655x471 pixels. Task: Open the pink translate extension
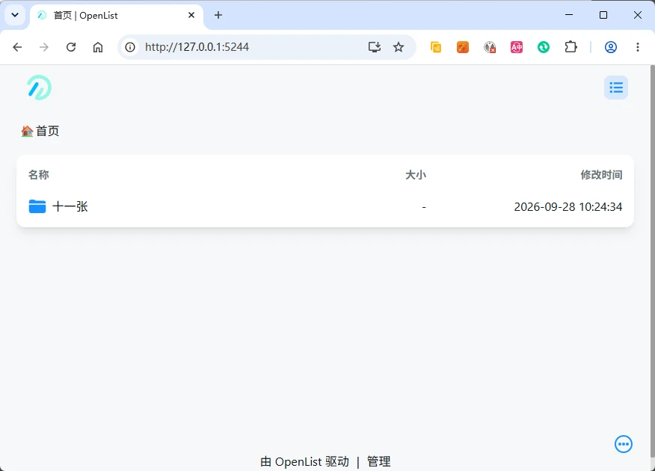517,47
